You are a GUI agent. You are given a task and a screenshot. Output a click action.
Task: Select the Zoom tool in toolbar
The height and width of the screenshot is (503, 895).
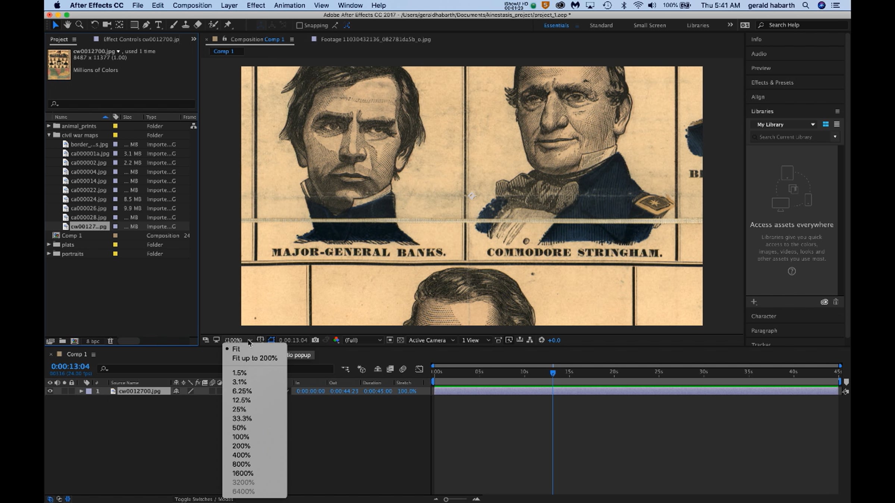coord(79,25)
